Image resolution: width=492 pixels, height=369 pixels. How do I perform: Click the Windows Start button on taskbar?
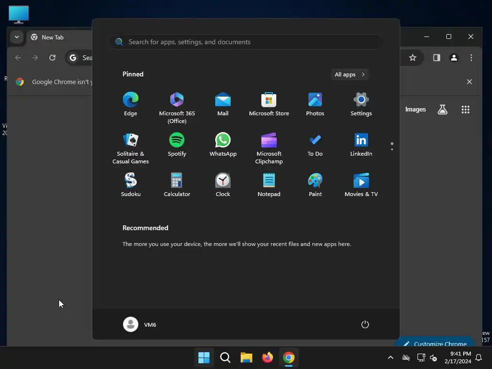(204, 357)
